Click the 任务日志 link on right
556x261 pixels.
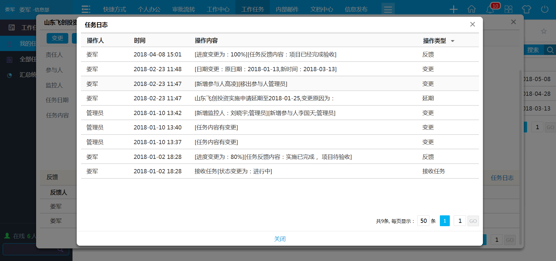pyautogui.click(x=502, y=178)
